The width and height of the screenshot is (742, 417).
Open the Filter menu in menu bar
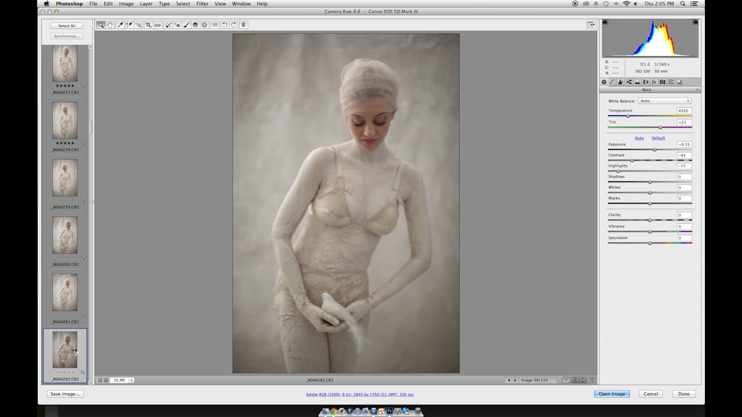(202, 3)
